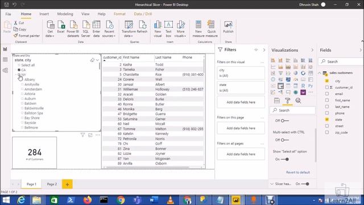Search in the format pane
Image resolution: width=364 pixels, height=205 pixels.
tap(292, 110)
